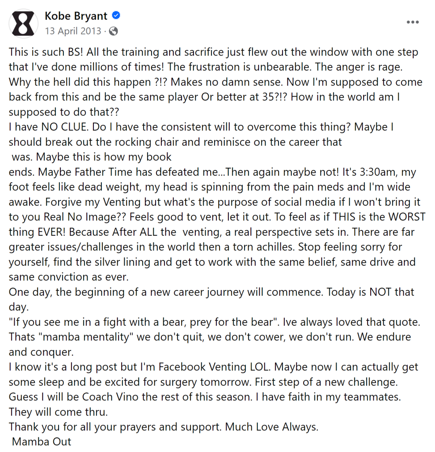435x452 pixels.
Task: Click the 13 April 2013 timestamp
Action: (73, 31)
